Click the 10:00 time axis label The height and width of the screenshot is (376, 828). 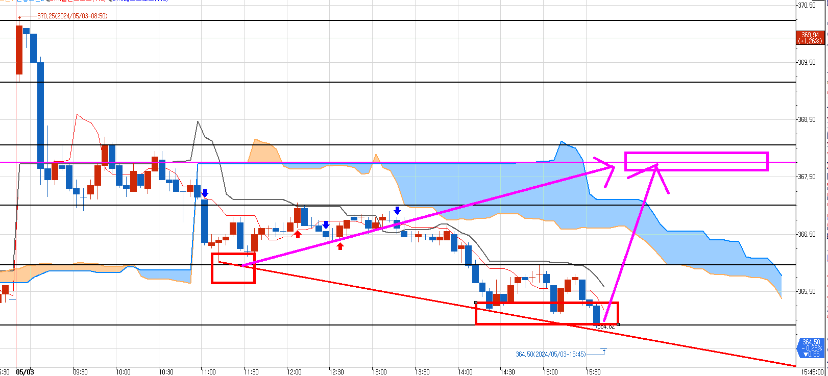pos(123,372)
